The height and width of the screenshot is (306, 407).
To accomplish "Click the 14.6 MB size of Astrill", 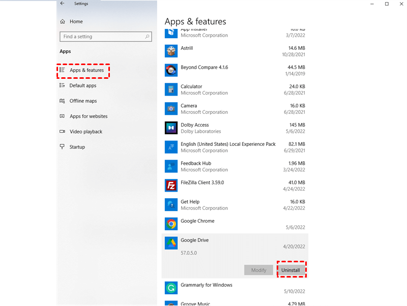I will pos(297,48).
